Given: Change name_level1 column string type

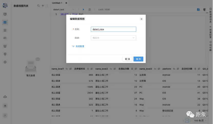Looking at the screenshot, I should (67, 69).
